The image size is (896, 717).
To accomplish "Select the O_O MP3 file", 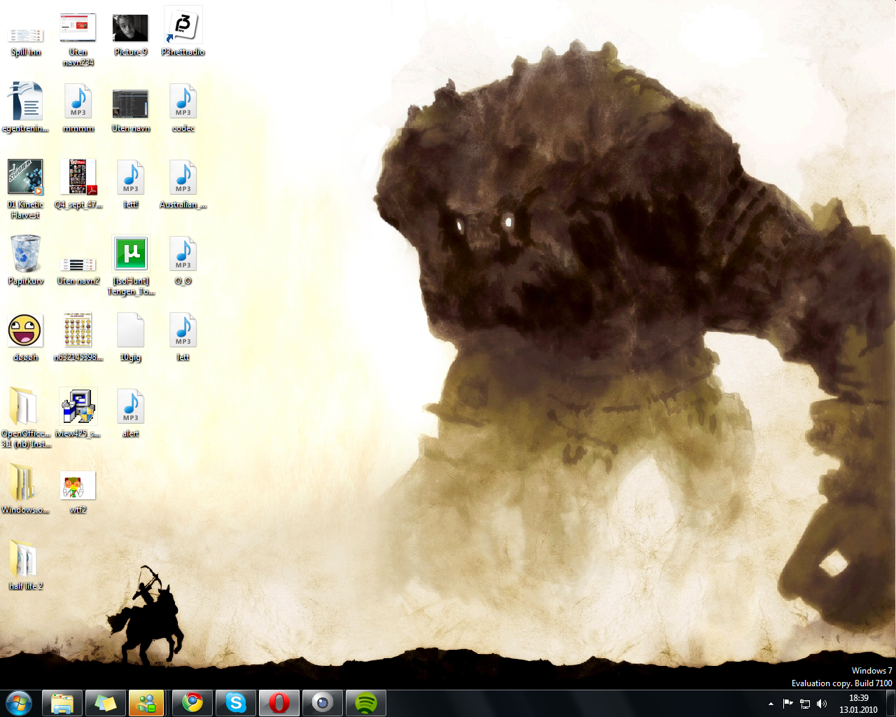I will pyautogui.click(x=183, y=260).
